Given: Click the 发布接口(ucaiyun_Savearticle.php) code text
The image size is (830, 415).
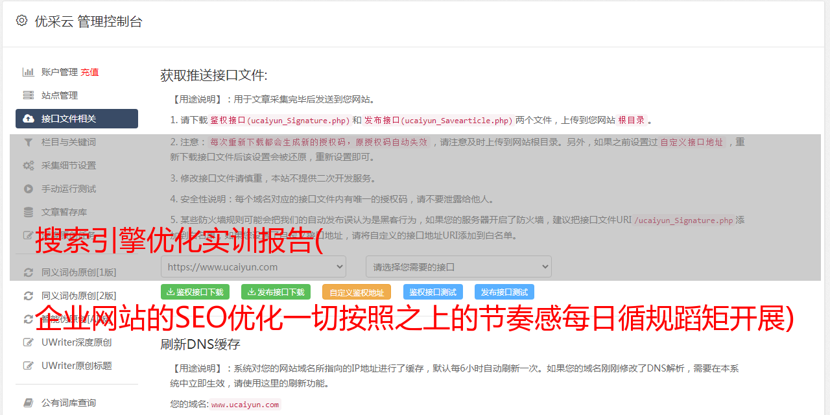Looking at the screenshot, I should pyautogui.click(x=438, y=120).
